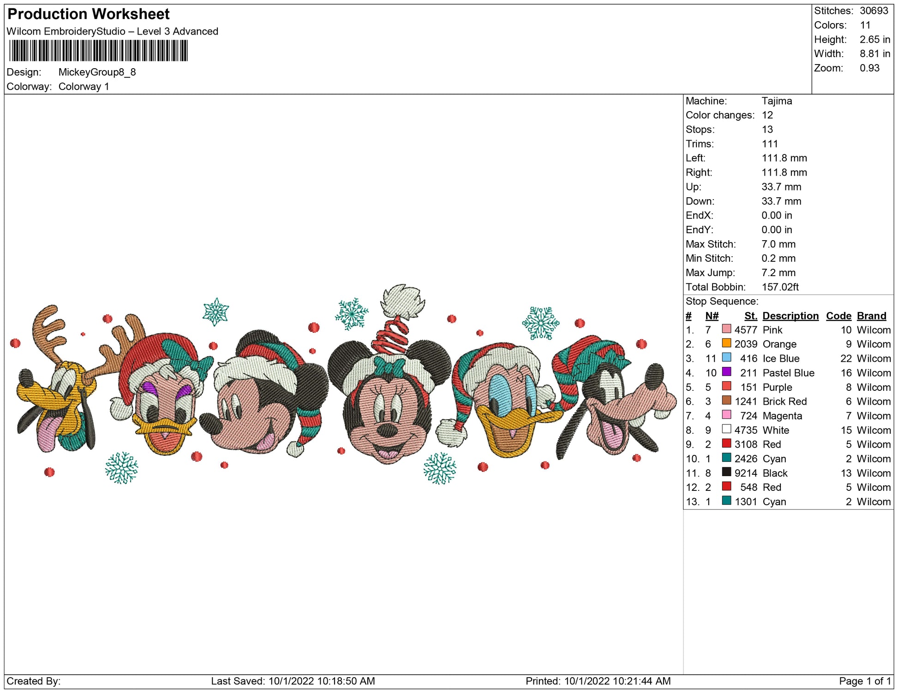
Task: Click the Description column header
Action: [x=790, y=316]
